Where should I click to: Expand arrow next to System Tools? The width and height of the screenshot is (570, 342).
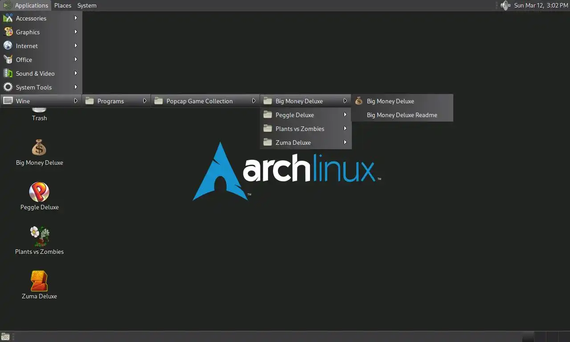(x=76, y=87)
